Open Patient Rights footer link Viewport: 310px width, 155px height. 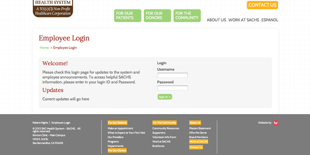point(40,123)
